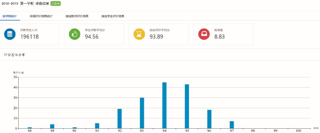Click the red inbox tray icon
This screenshot has width=320, height=133.
(x=204, y=34)
